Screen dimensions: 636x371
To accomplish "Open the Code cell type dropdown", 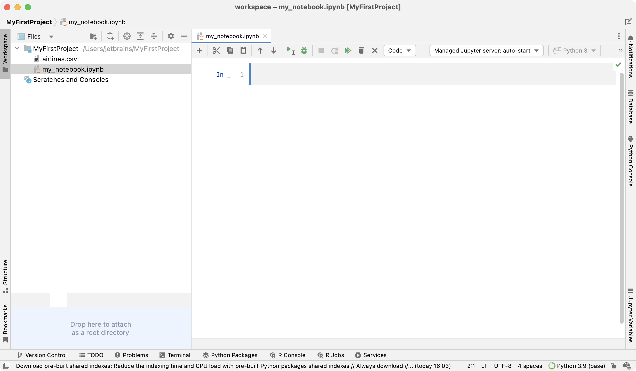I will [399, 50].
